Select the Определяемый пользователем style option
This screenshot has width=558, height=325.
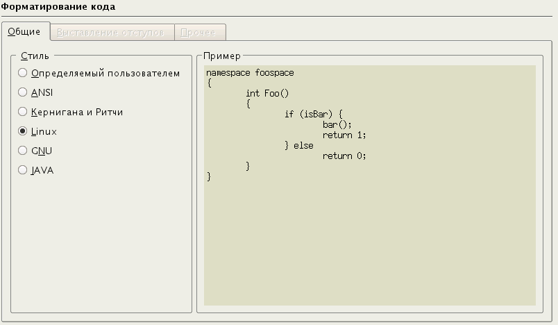pyautogui.click(x=23, y=73)
